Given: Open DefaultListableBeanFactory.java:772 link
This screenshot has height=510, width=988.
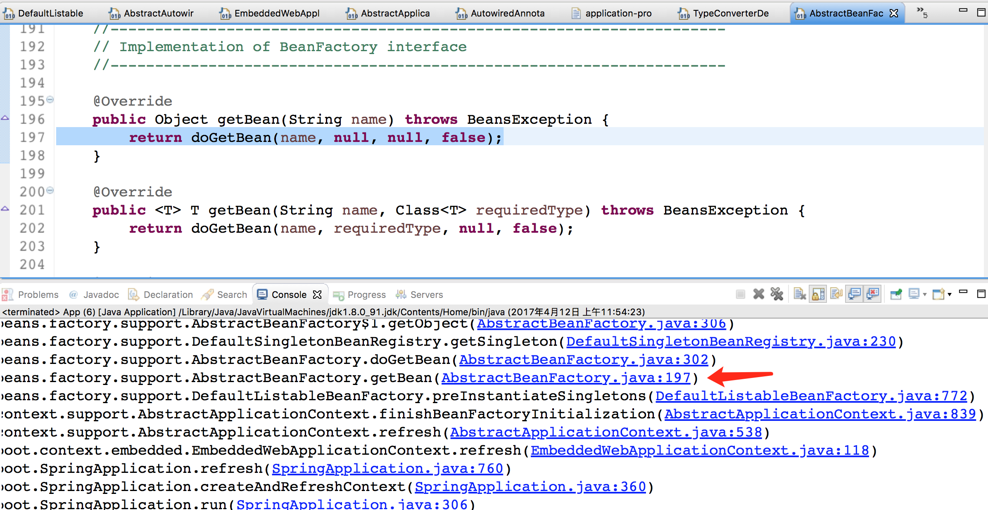Looking at the screenshot, I should click(811, 396).
